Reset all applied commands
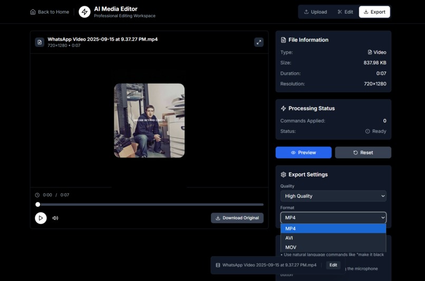The height and width of the screenshot is (281, 425). click(363, 153)
